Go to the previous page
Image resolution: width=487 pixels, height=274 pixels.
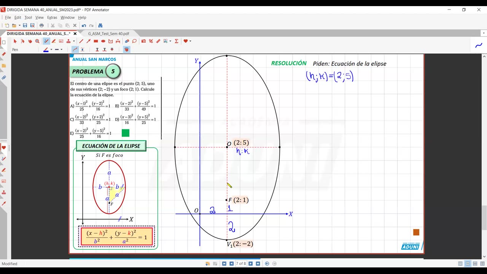pyautogui.click(x=231, y=263)
